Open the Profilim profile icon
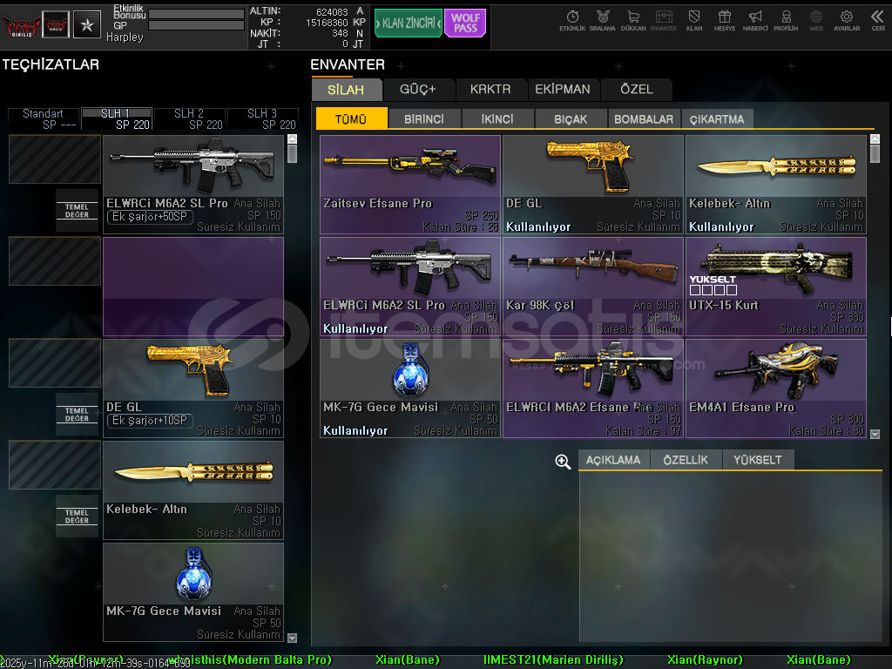The width and height of the screenshot is (892, 669). (x=786, y=21)
